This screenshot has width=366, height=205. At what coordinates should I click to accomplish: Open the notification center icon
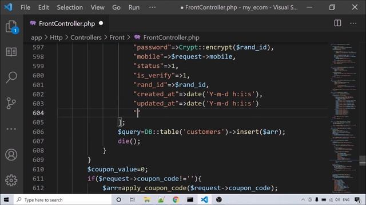pos(357,200)
